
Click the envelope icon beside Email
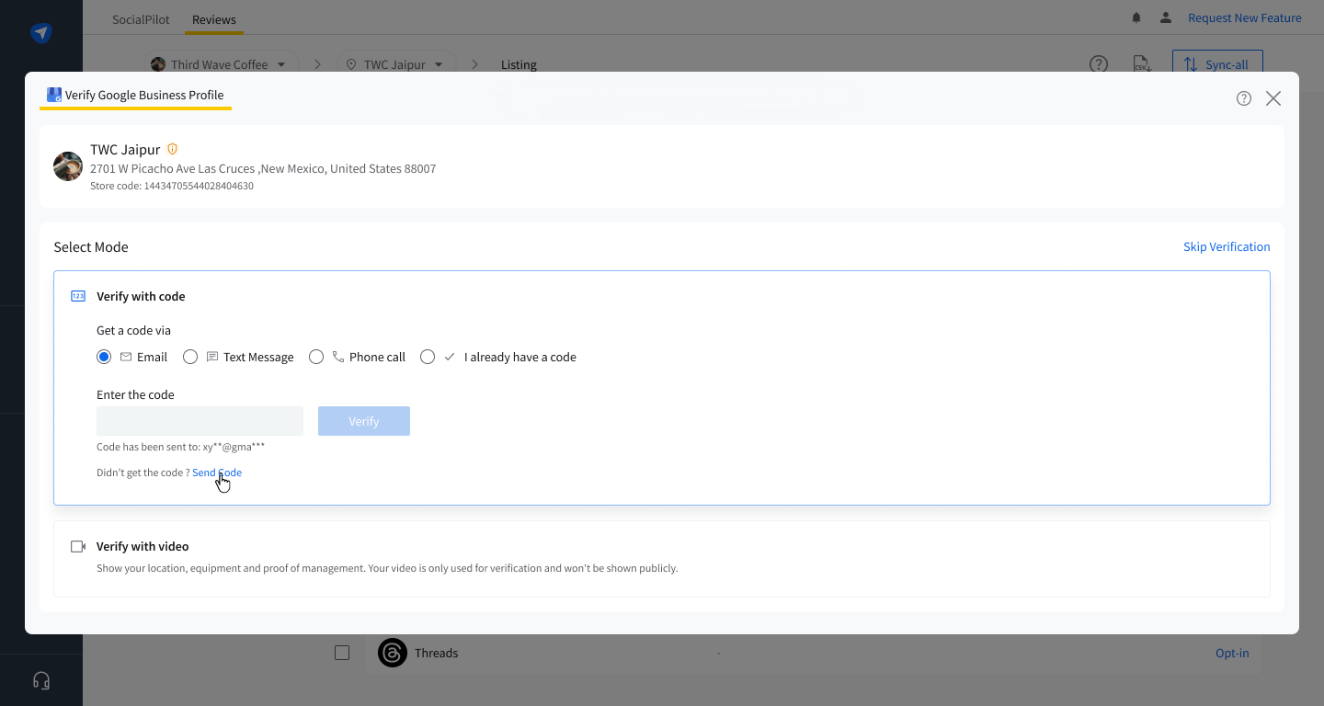[126, 357]
